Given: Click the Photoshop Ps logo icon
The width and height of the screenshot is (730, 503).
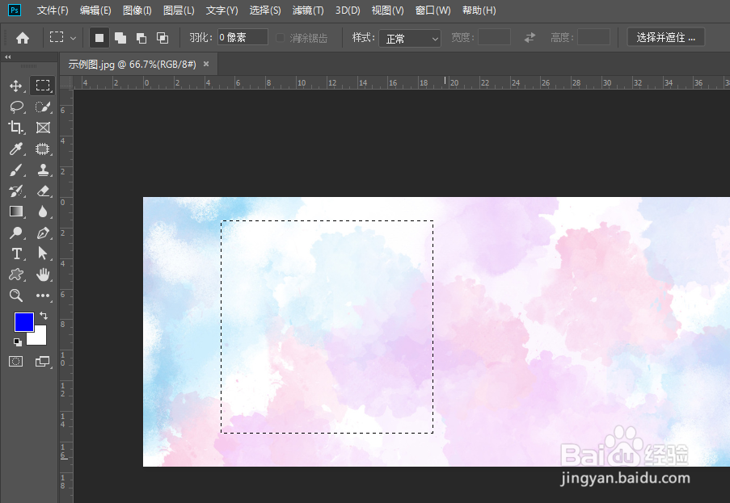Looking at the screenshot, I should [15, 10].
